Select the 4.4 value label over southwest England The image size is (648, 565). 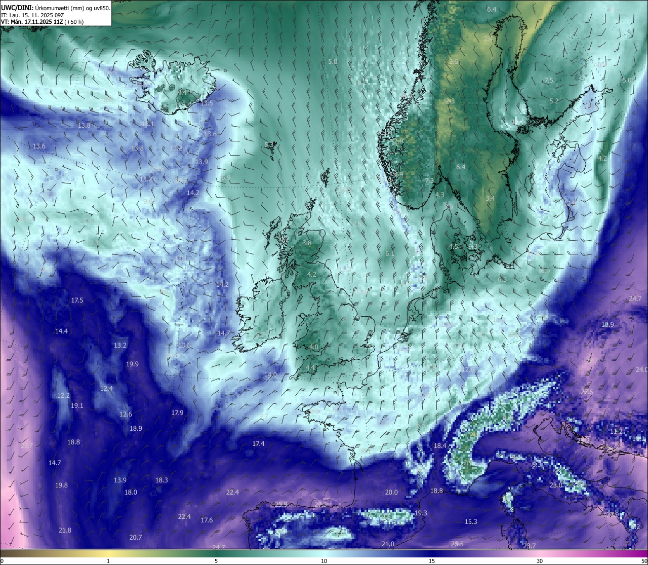coord(310,367)
